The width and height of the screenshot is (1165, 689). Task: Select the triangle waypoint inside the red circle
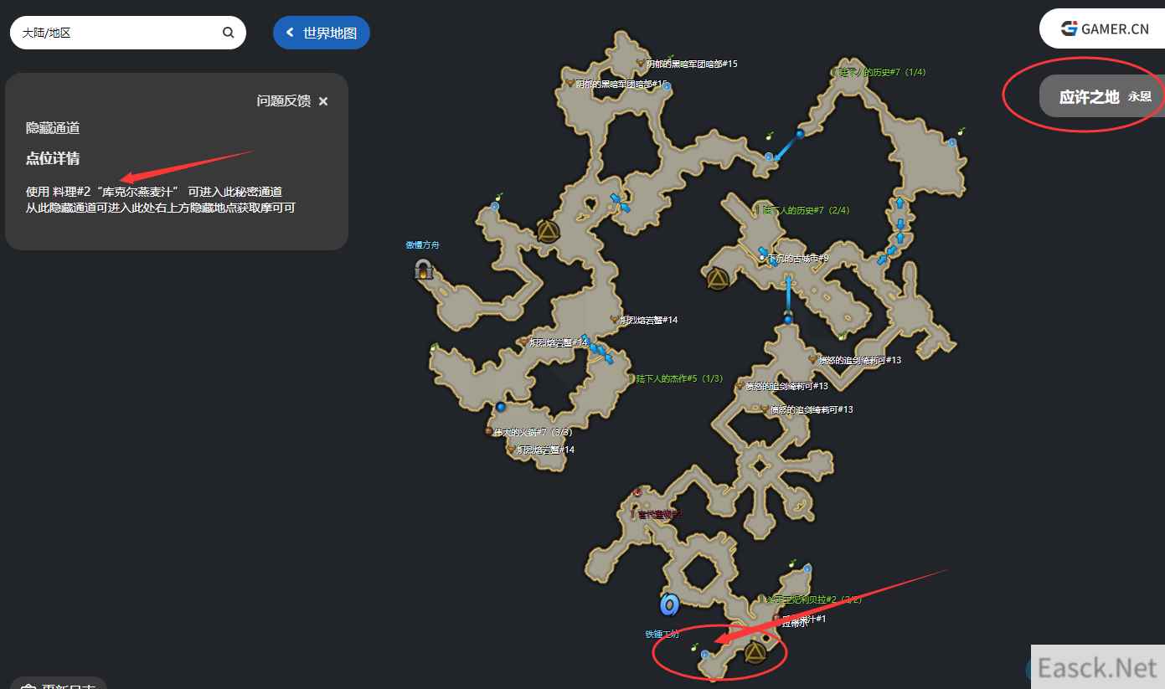click(x=755, y=651)
